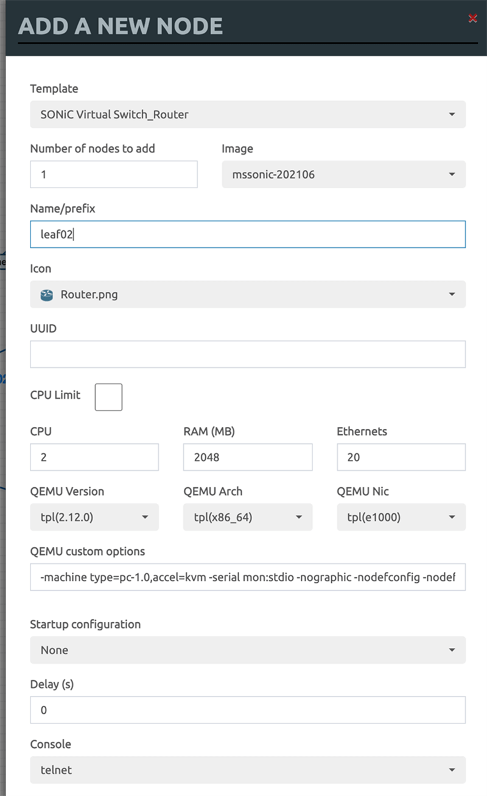Viewport: 487px width, 796px height.
Task: Click the QEMU custom options field
Action: point(247,577)
